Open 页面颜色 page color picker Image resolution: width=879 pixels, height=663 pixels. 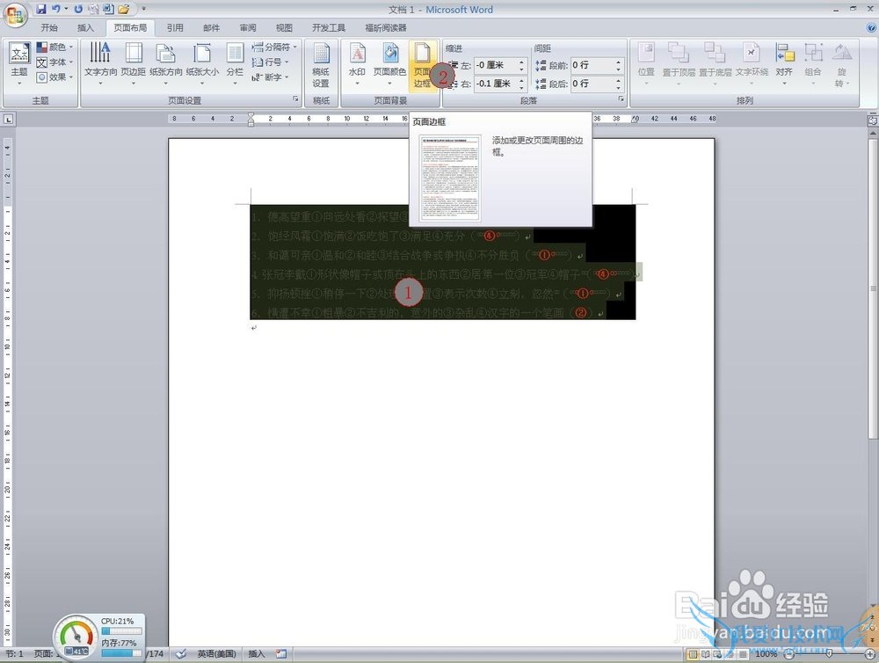pyautogui.click(x=389, y=64)
